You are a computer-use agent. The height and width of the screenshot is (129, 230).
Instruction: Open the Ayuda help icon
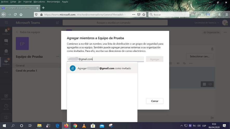[6, 107]
